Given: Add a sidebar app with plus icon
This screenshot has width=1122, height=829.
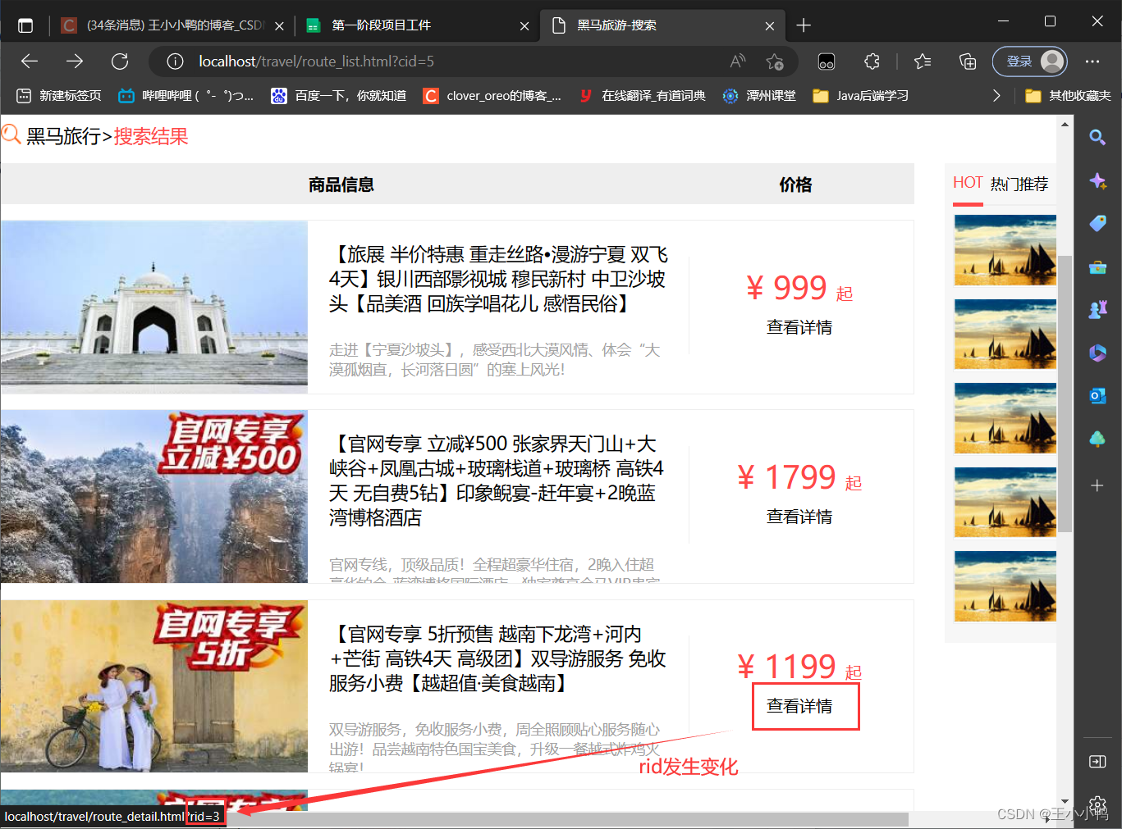Looking at the screenshot, I should [1097, 485].
